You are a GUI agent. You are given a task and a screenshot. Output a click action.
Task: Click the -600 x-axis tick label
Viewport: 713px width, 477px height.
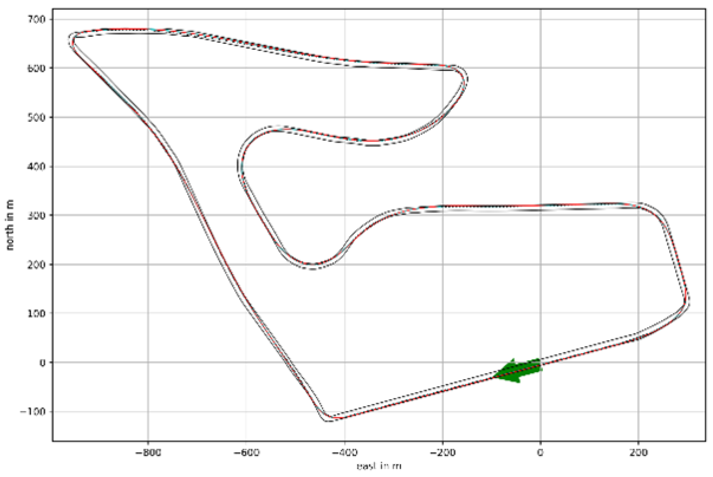(246, 453)
